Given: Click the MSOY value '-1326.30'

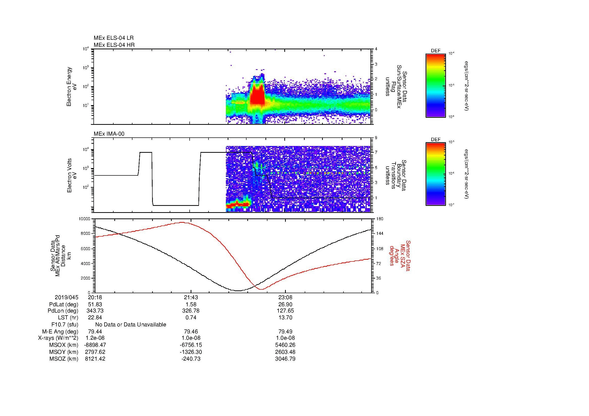Looking at the screenshot, I should coord(191,352).
